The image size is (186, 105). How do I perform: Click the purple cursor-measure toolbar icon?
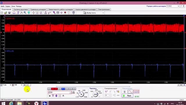coord(18,13)
